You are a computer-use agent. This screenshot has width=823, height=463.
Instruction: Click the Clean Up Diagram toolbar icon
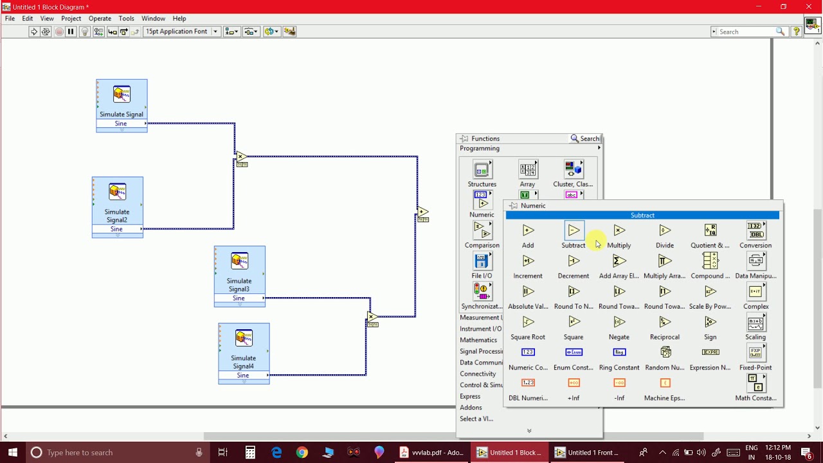click(289, 32)
